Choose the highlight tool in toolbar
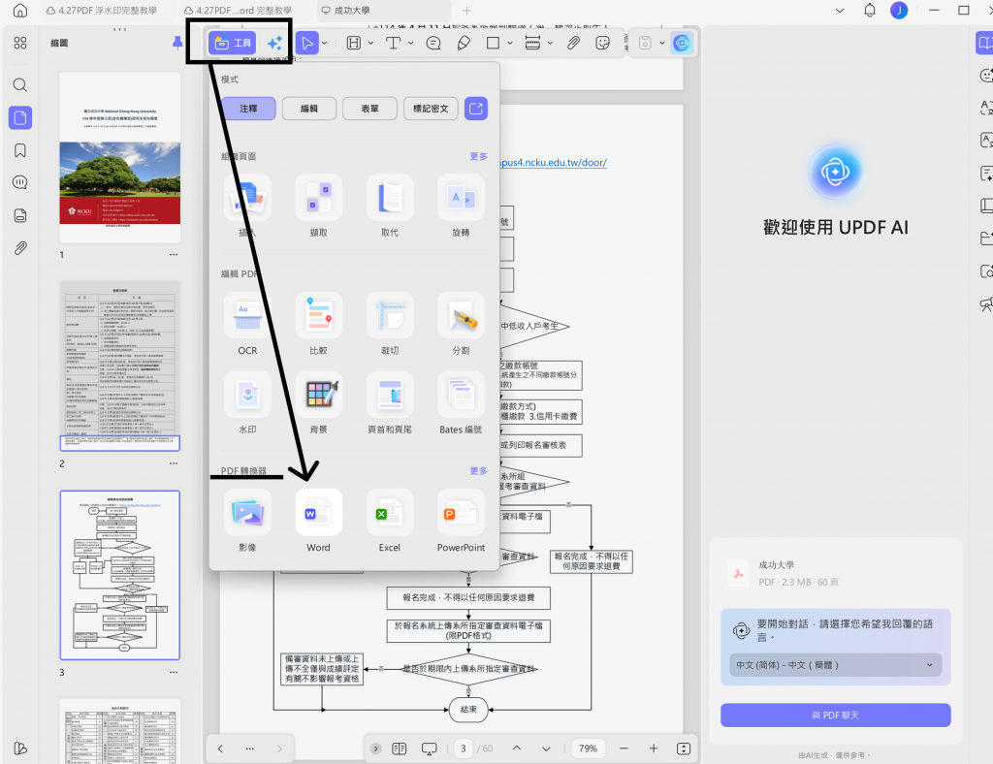 tap(354, 43)
